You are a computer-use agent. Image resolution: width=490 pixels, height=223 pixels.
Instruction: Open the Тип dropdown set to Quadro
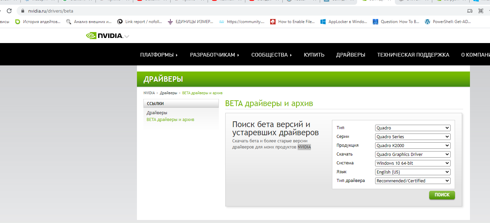pyautogui.click(x=413, y=128)
